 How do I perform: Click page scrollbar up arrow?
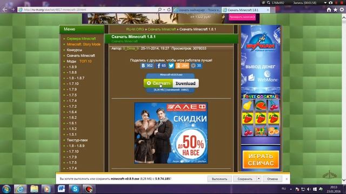(344, 17)
